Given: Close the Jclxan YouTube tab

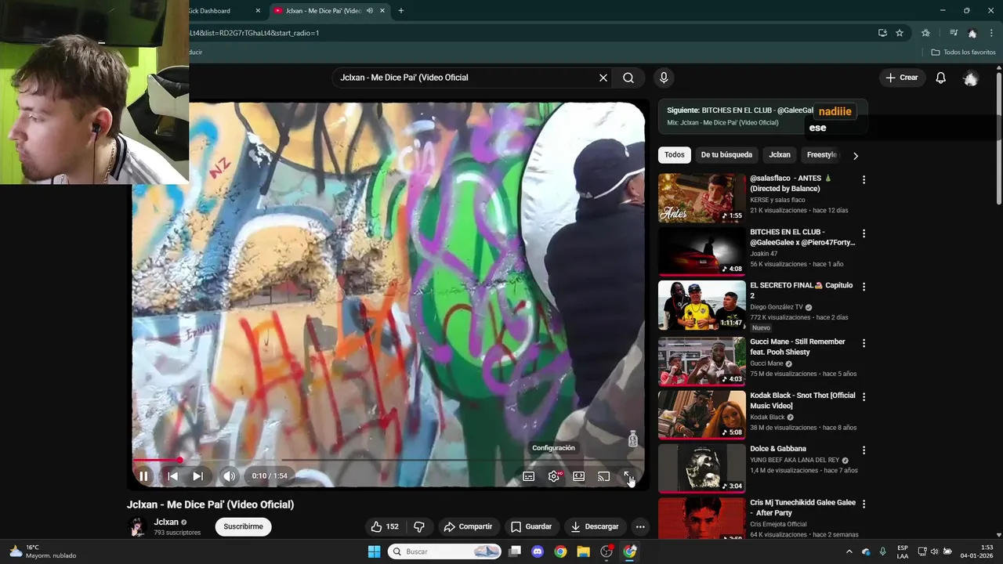Looking at the screenshot, I should (x=382, y=11).
